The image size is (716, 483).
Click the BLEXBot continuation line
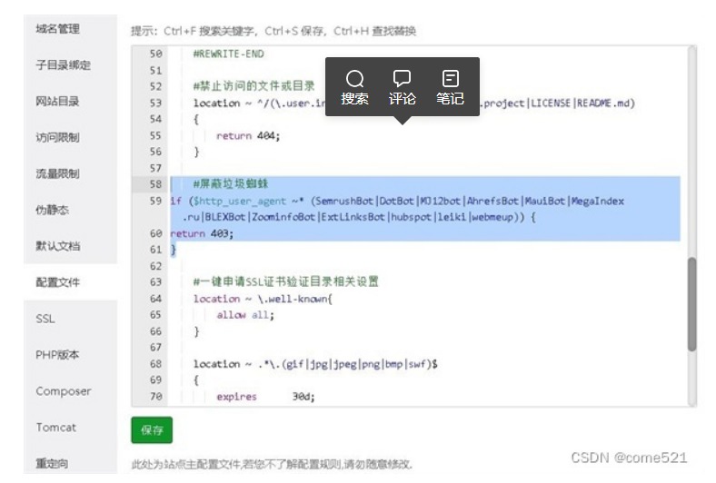tap(359, 217)
